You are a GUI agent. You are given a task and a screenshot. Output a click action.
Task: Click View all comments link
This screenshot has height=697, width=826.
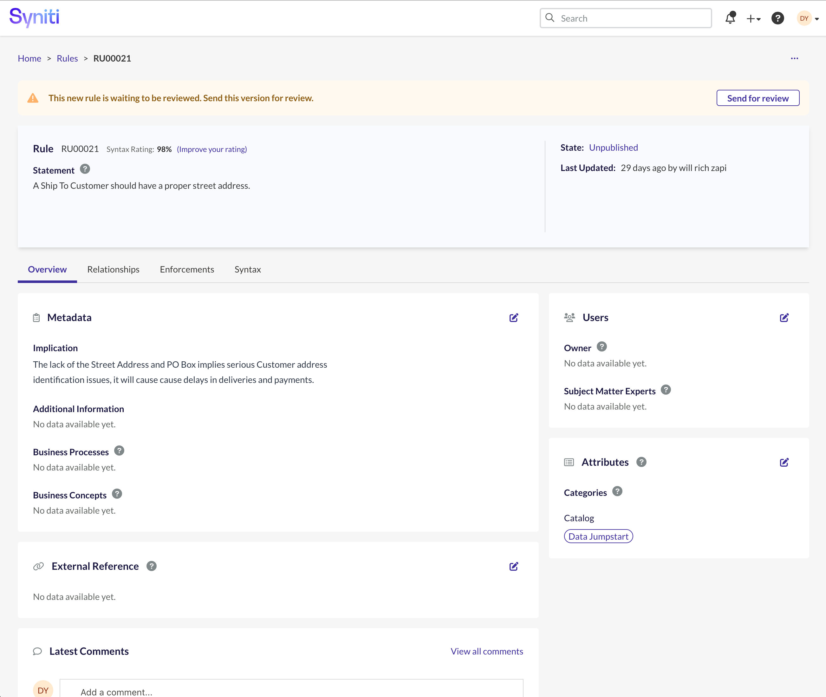click(487, 651)
